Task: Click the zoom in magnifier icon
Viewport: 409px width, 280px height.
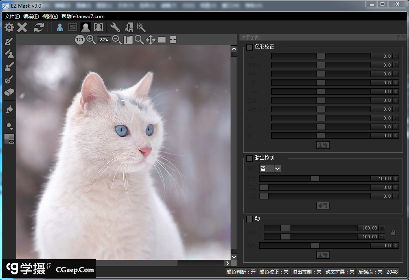Action: coord(91,40)
